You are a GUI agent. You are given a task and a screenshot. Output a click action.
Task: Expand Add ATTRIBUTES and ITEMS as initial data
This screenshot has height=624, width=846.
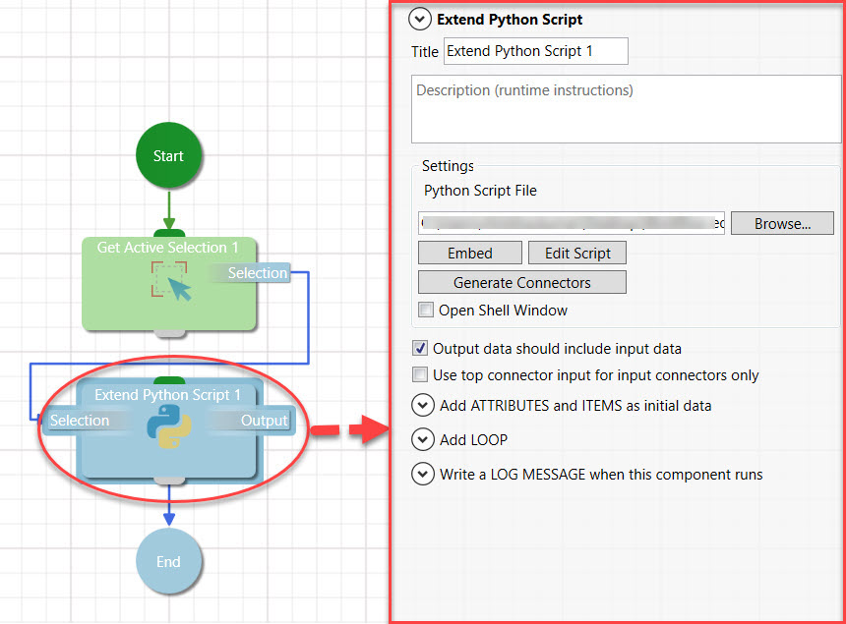point(423,405)
